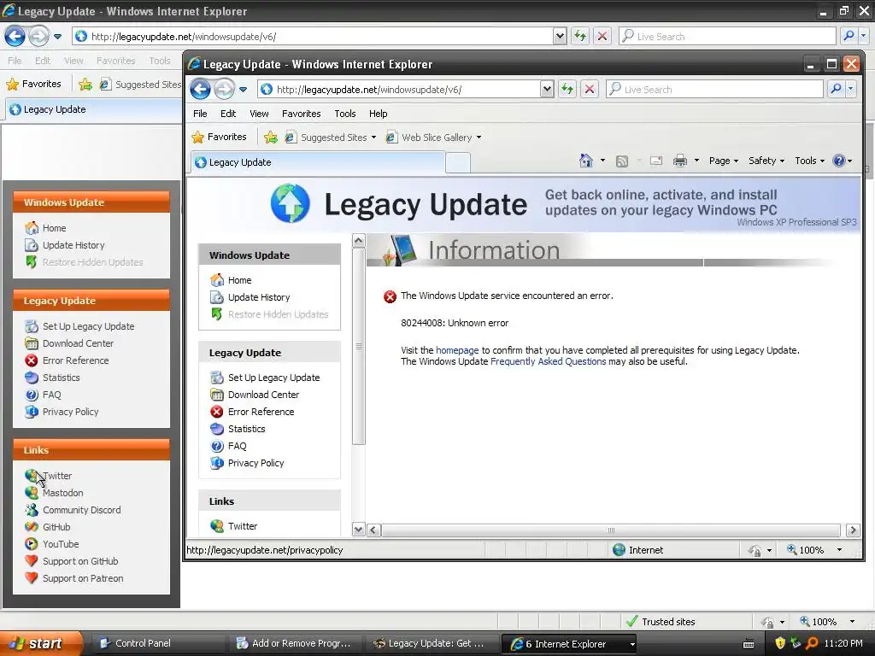Click Help question-mark icon in command bar

pos(838,161)
